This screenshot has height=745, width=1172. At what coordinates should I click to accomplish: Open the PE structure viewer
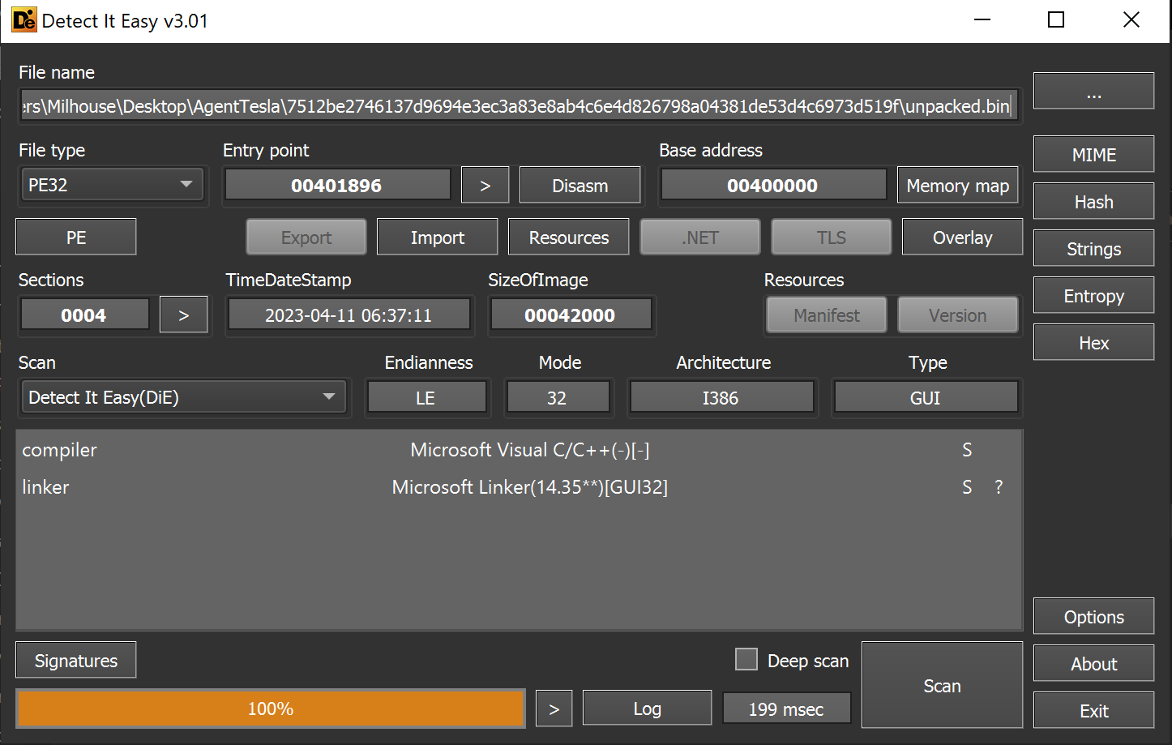(x=76, y=237)
